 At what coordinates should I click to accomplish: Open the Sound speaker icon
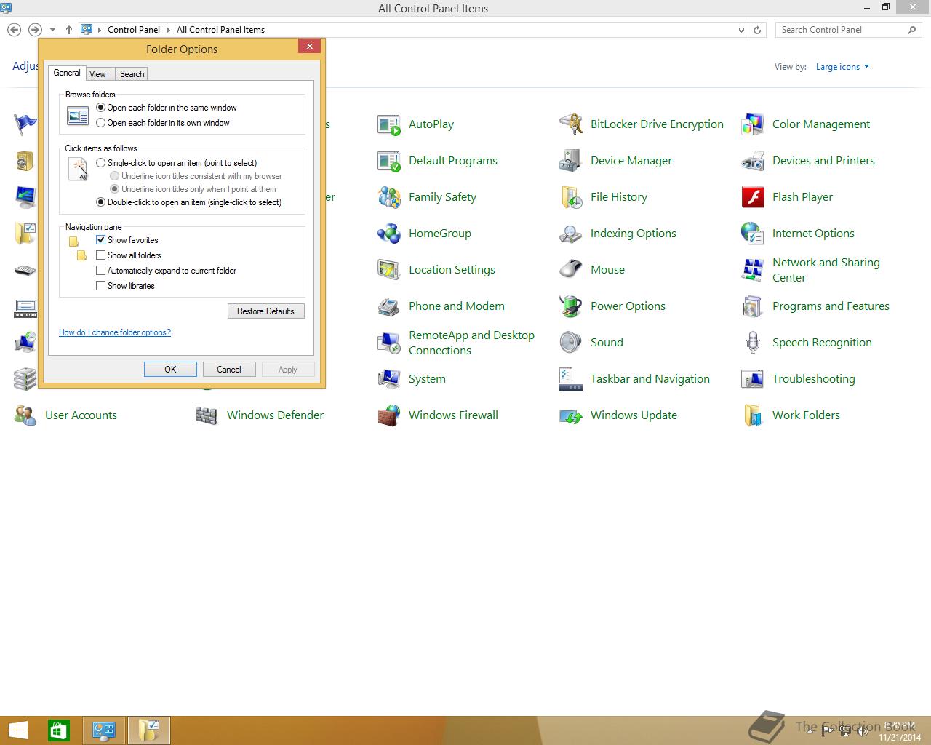[571, 343]
